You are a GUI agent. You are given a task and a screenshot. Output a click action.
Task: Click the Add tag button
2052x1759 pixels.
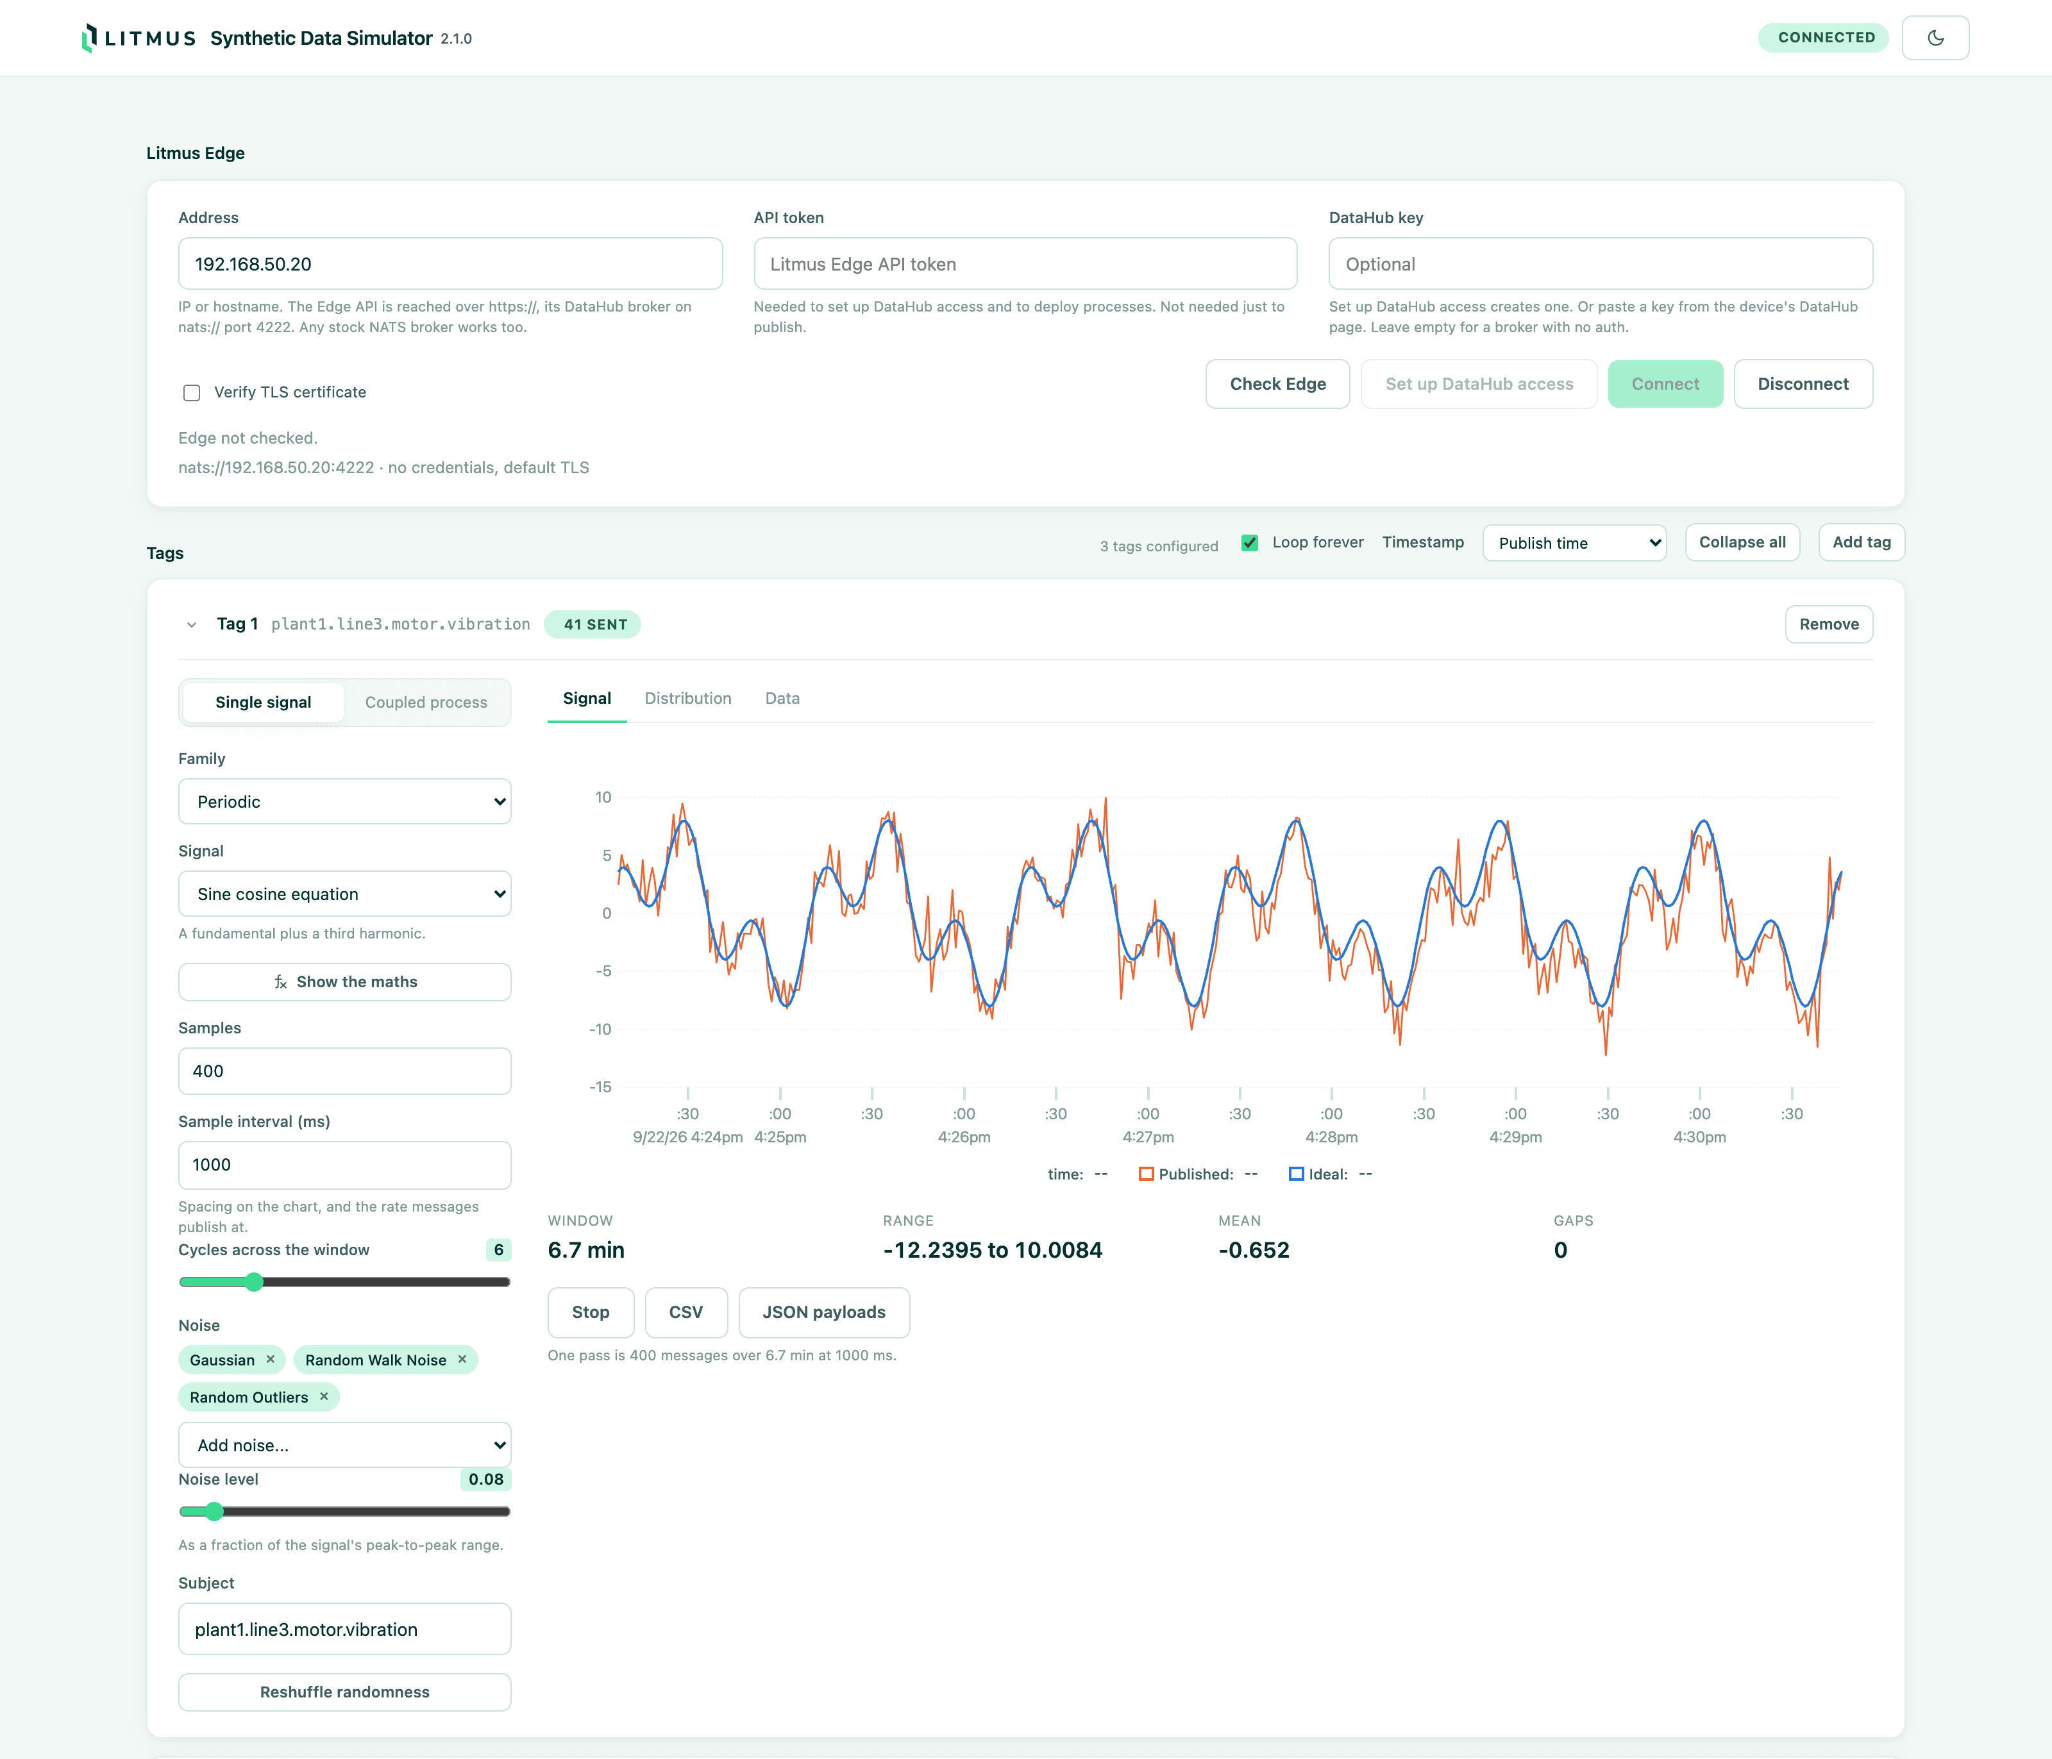1861,542
